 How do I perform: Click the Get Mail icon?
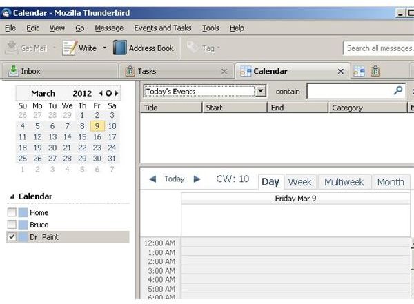pos(11,48)
